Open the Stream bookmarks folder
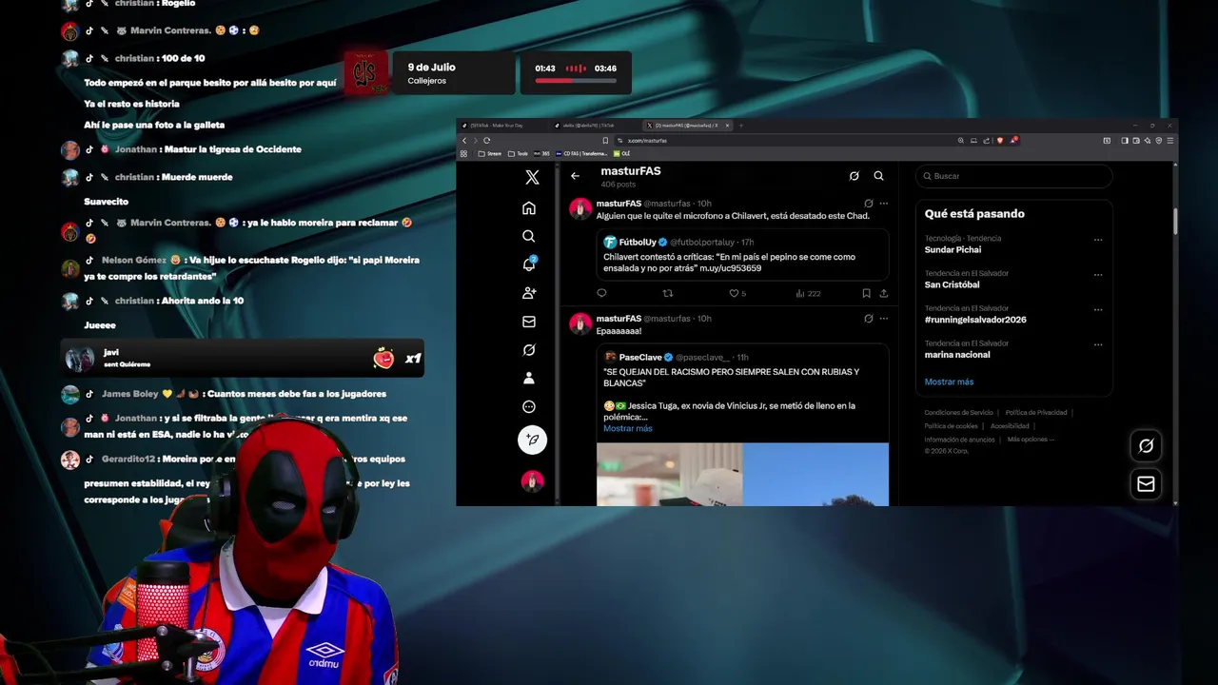 click(489, 153)
